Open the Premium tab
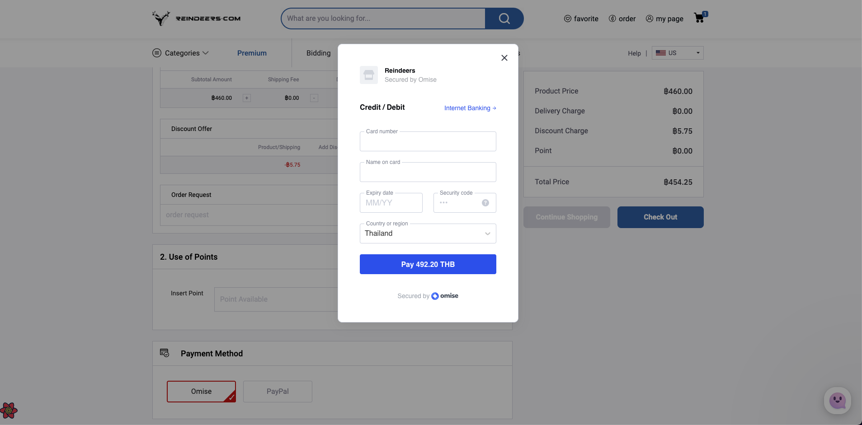 [x=252, y=53]
